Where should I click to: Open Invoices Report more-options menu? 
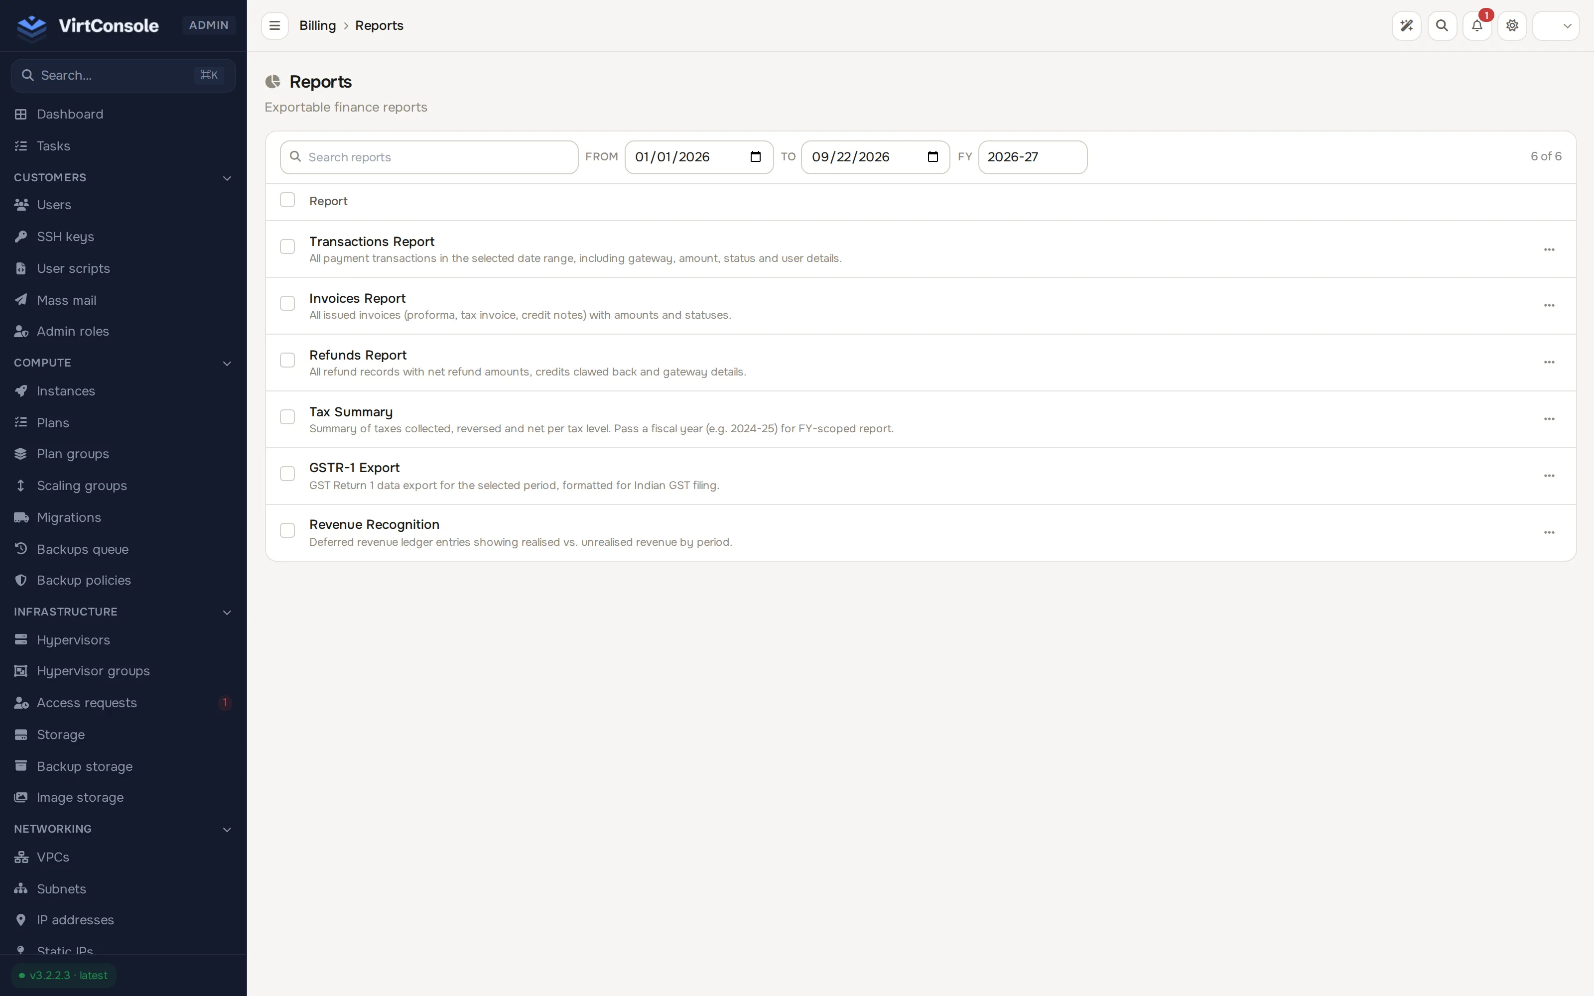[x=1549, y=306]
